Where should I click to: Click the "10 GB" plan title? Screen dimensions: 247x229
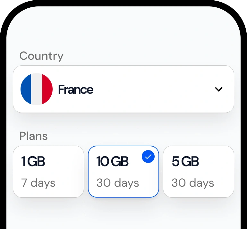click(x=113, y=162)
